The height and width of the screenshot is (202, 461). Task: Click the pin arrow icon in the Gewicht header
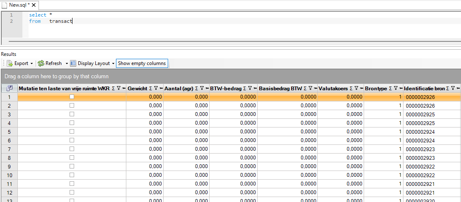(x=161, y=88)
